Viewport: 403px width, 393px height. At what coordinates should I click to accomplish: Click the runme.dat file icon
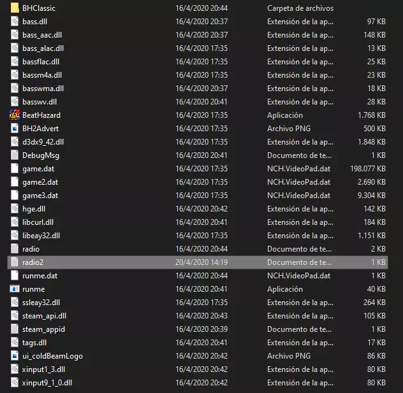[x=15, y=275]
